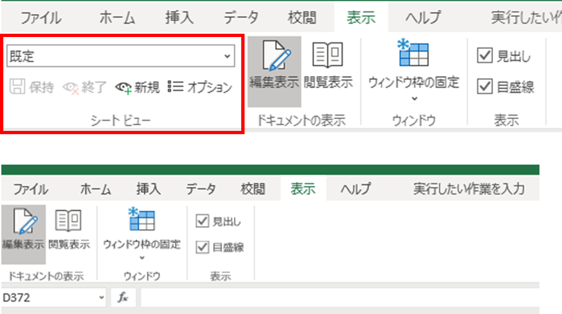This screenshot has width=562, height=314.
Task: Expand ウィンドウ枠の固定 arrow in lower ribbon
Action: pos(142,258)
